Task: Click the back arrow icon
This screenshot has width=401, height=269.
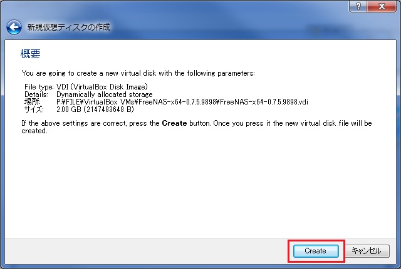Action: pos(13,28)
